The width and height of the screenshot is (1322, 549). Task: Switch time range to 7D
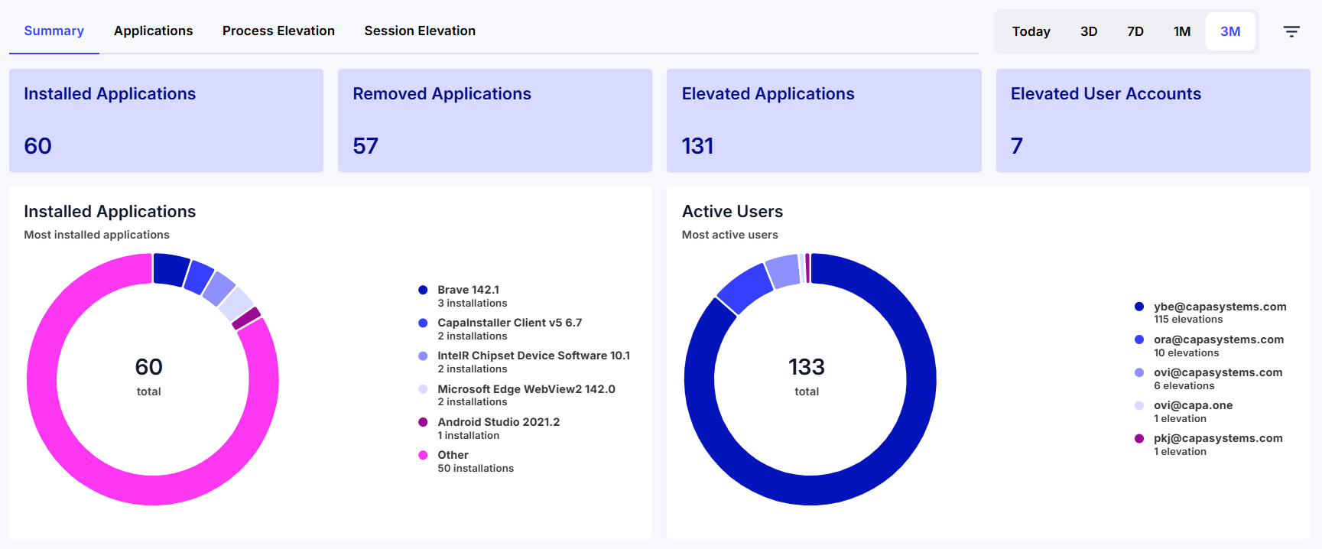[x=1135, y=31]
